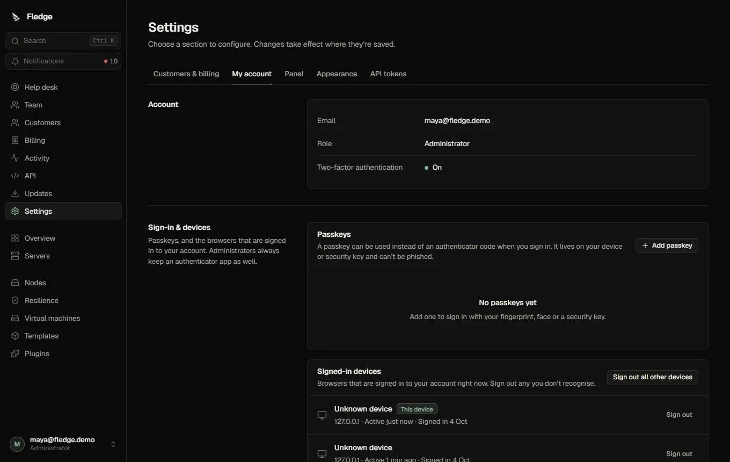This screenshot has width=730, height=462.
Task: Click the Team people icon
Action: click(x=15, y=105)
